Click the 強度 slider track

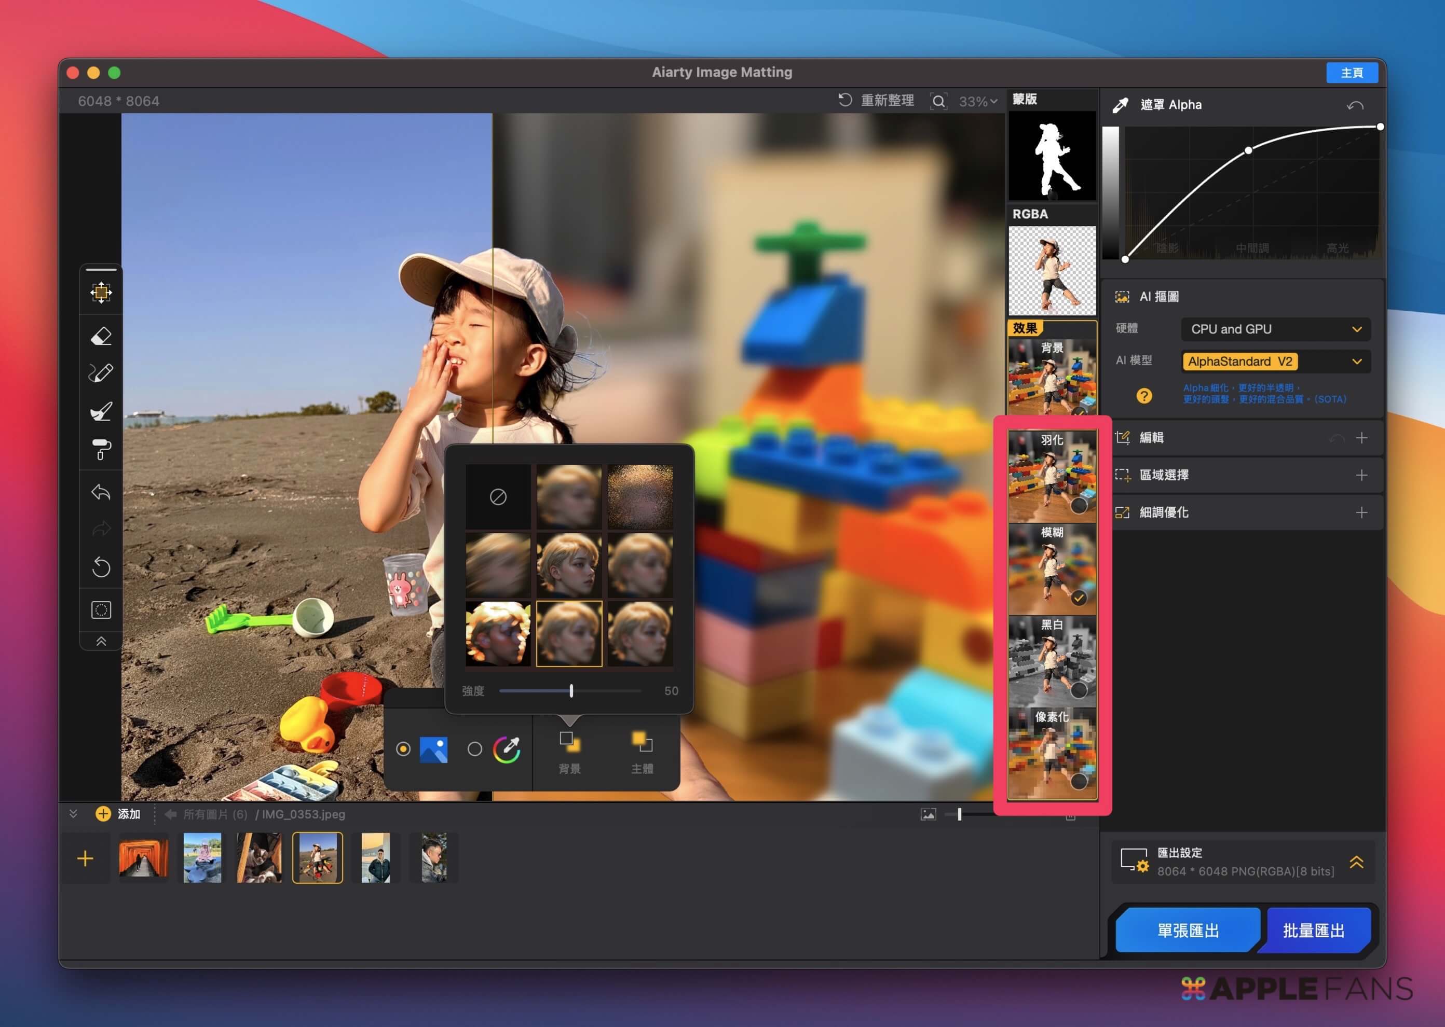point(607,691)
